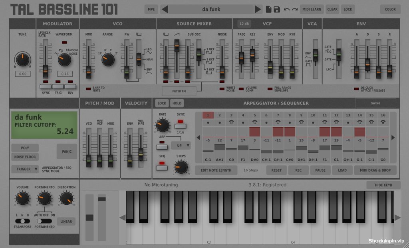Click the tie icon under step 9

point(301,122)
